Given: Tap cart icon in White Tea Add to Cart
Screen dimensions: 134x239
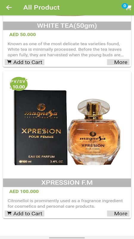Looking at the screenshot, I should click(x=9, y=62).
